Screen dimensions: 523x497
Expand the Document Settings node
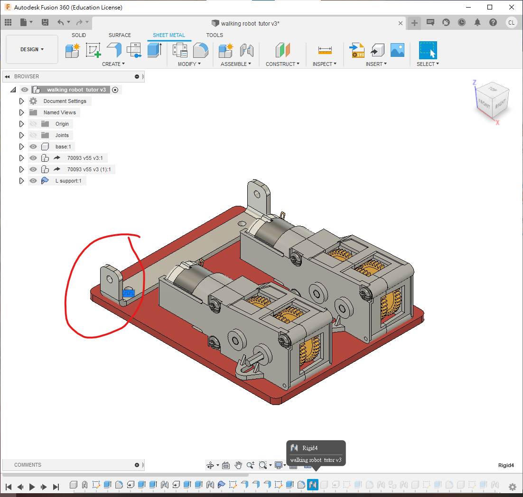[21, 101]
